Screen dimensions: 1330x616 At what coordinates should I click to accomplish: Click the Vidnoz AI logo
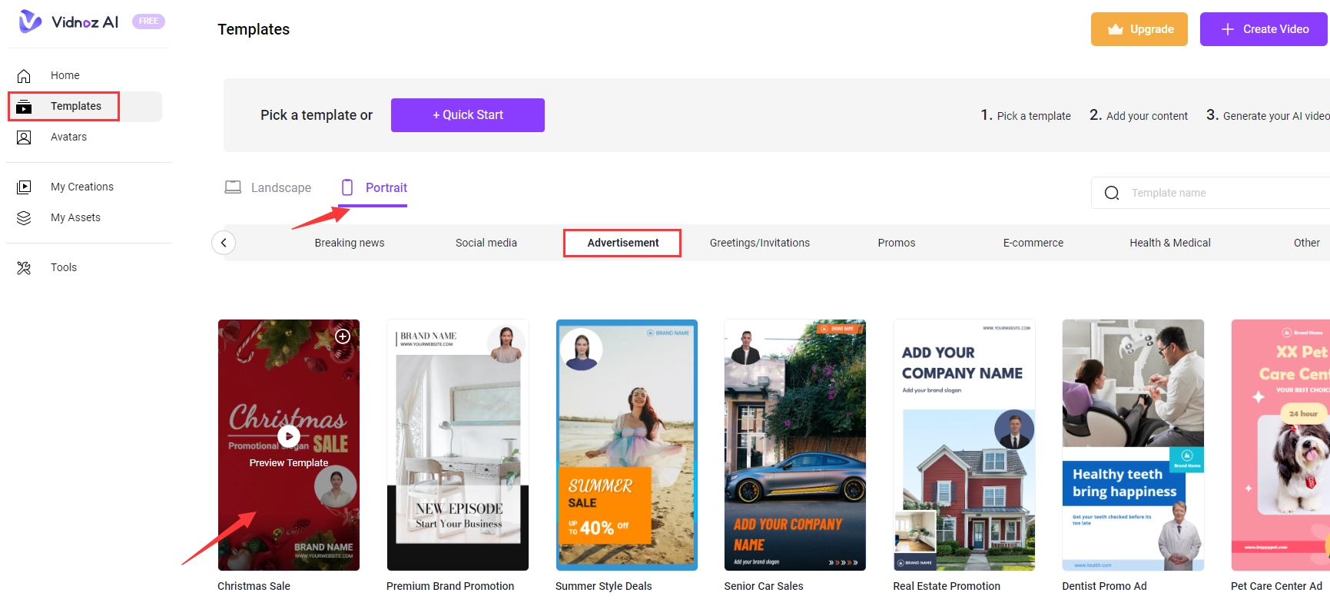pyautogui.click(x=68, y=22)
